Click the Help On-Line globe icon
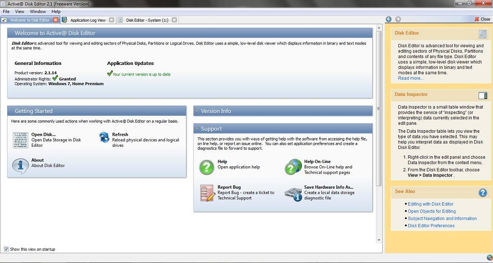493x263 pixels. point(293,167)
